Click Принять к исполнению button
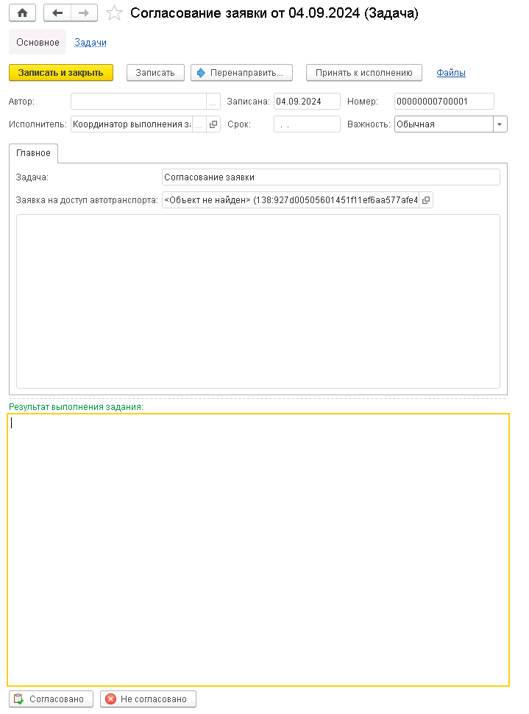 [x=364, y=73]
